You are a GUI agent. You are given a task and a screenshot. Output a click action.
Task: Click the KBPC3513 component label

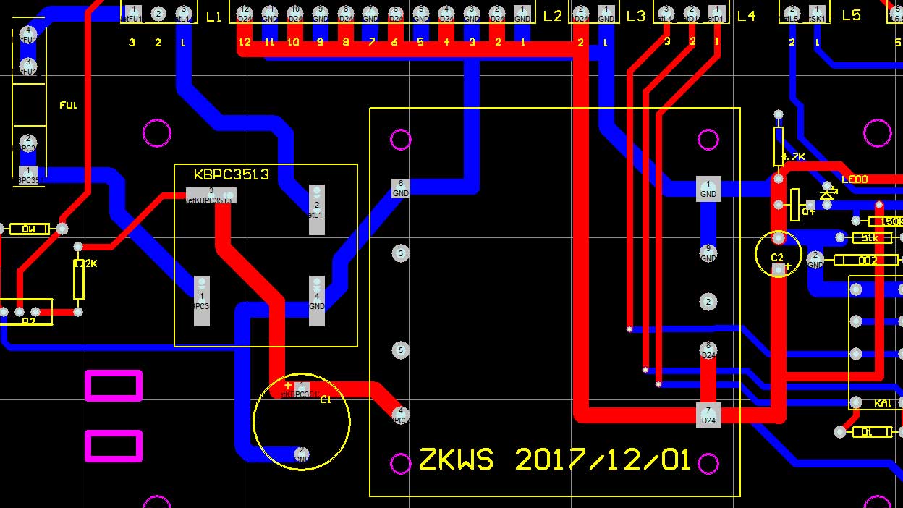pos(232,174)
